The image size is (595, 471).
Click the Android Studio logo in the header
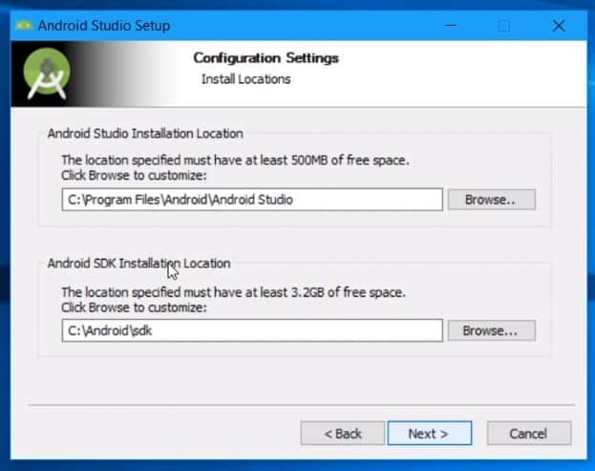pyautogui.click(x=46, y=75)
